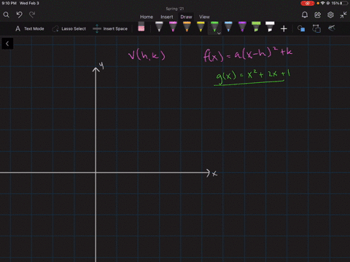Show page list with back chevron
The height and width of the screenshot is (262, 350).
7,44
